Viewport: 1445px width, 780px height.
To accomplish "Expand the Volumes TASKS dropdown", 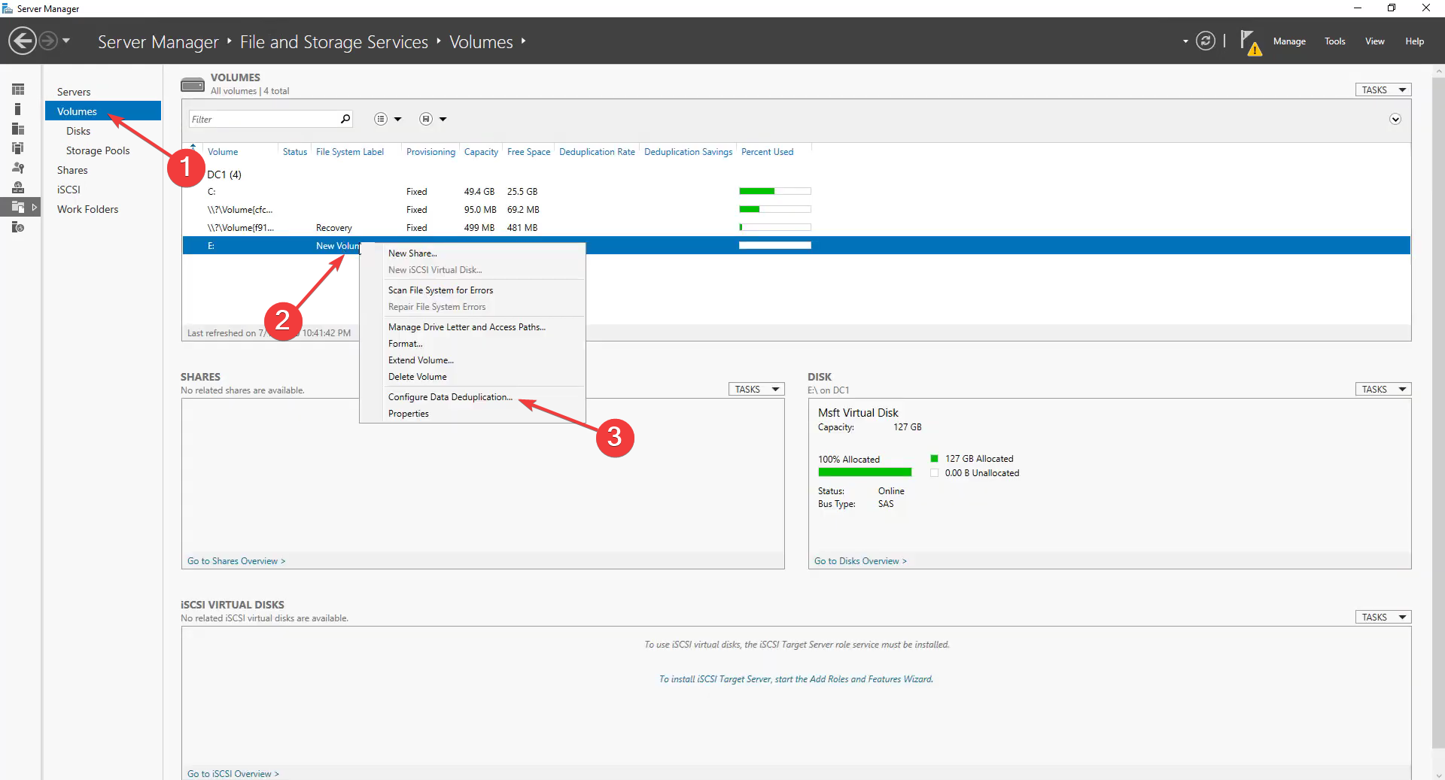I will [1383, 90].
